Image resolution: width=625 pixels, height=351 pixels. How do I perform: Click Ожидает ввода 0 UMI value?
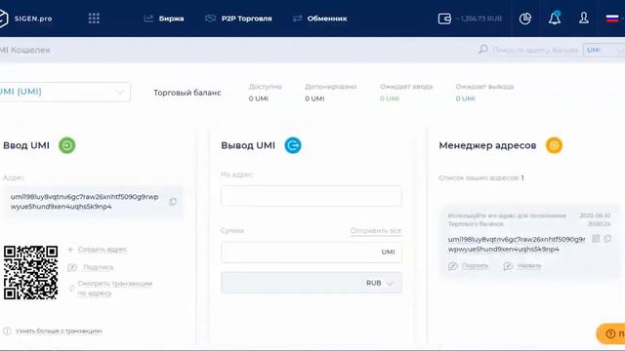click(390, 98)
